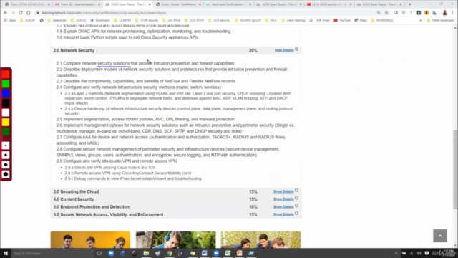Open the new tab plus button
Screen dimensions: 458x258
pos(409,4)
